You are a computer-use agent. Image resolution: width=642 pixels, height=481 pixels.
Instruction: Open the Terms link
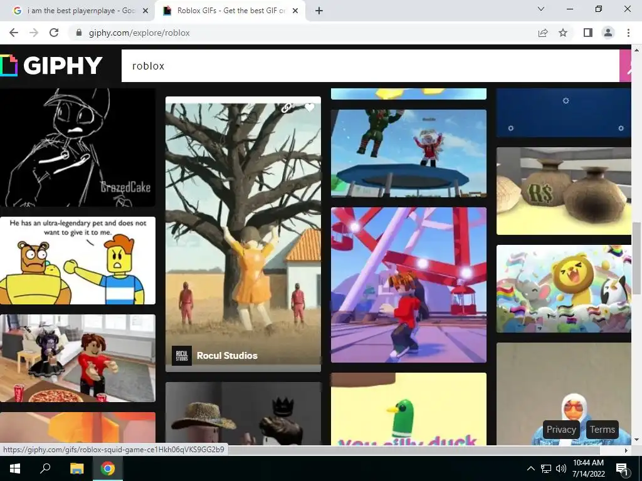tap(603, 430)
